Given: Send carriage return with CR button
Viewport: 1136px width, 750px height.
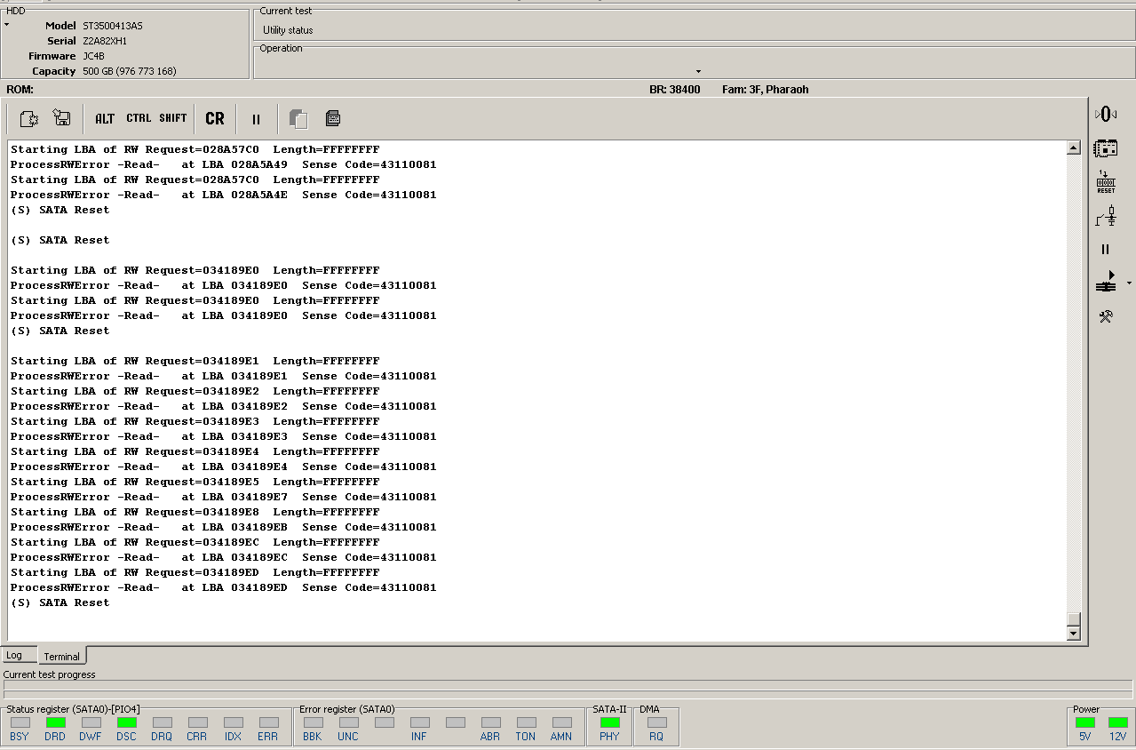Looking at the screenshot, I should pos(215,118).
